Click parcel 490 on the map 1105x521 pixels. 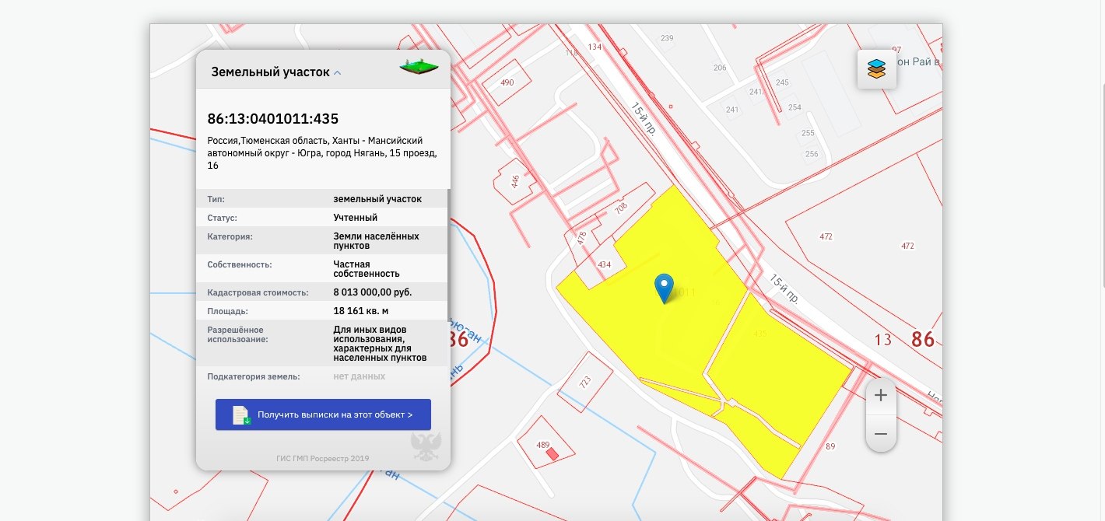click(507, 82)
